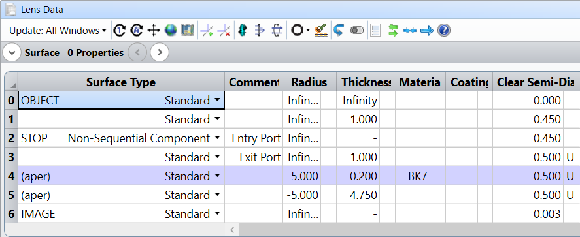Click the aperture circle icon

(297, 30)
